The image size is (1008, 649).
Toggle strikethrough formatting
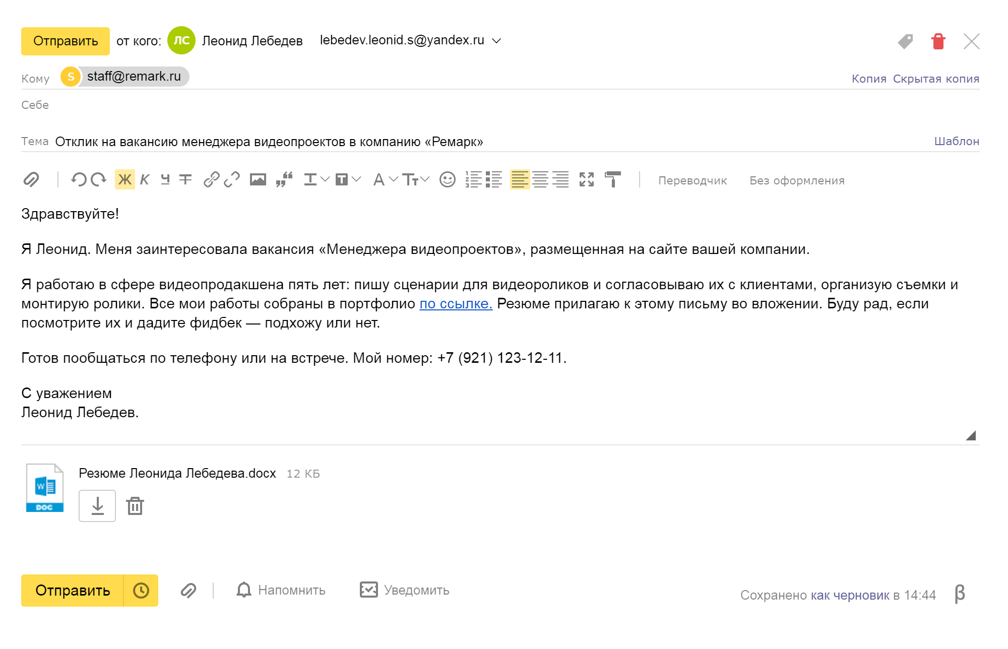(x=185, y=179)
